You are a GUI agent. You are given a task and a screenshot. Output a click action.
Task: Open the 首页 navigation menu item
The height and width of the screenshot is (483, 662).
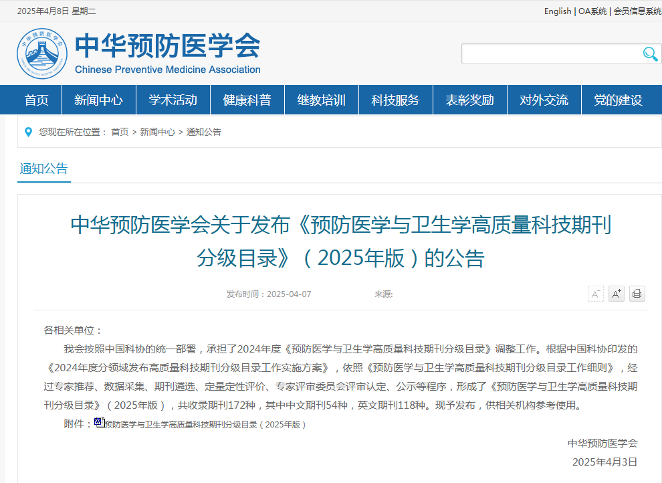37,100
